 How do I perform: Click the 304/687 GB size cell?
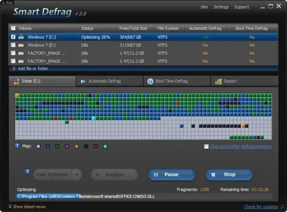pos(130,37)
